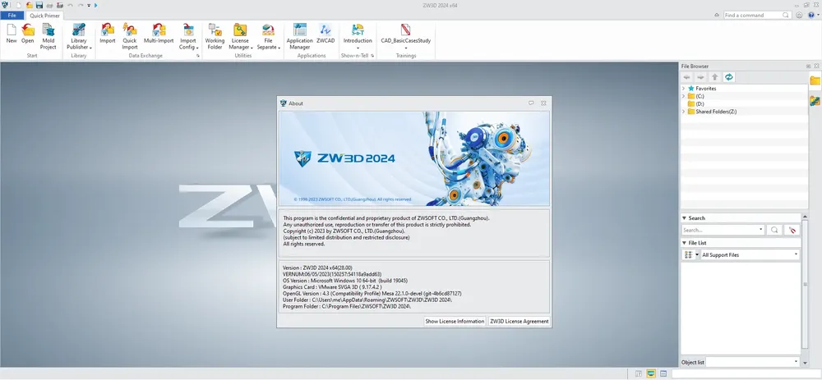Screen dimensions: 822x380
Task: Open the Show-n-Tell group launcher
Action: 372,56
